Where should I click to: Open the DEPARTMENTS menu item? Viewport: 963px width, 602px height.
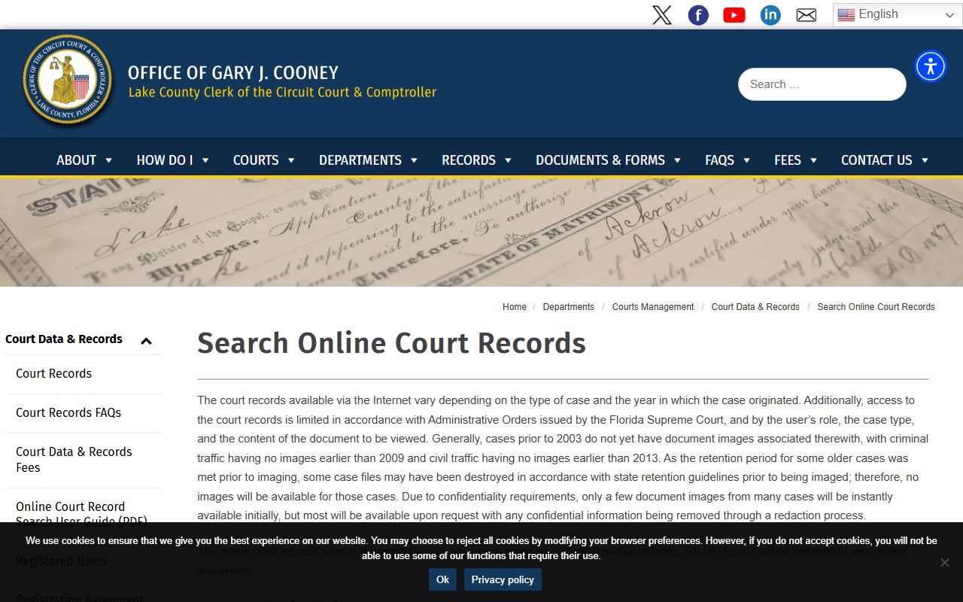coord(360,160)
